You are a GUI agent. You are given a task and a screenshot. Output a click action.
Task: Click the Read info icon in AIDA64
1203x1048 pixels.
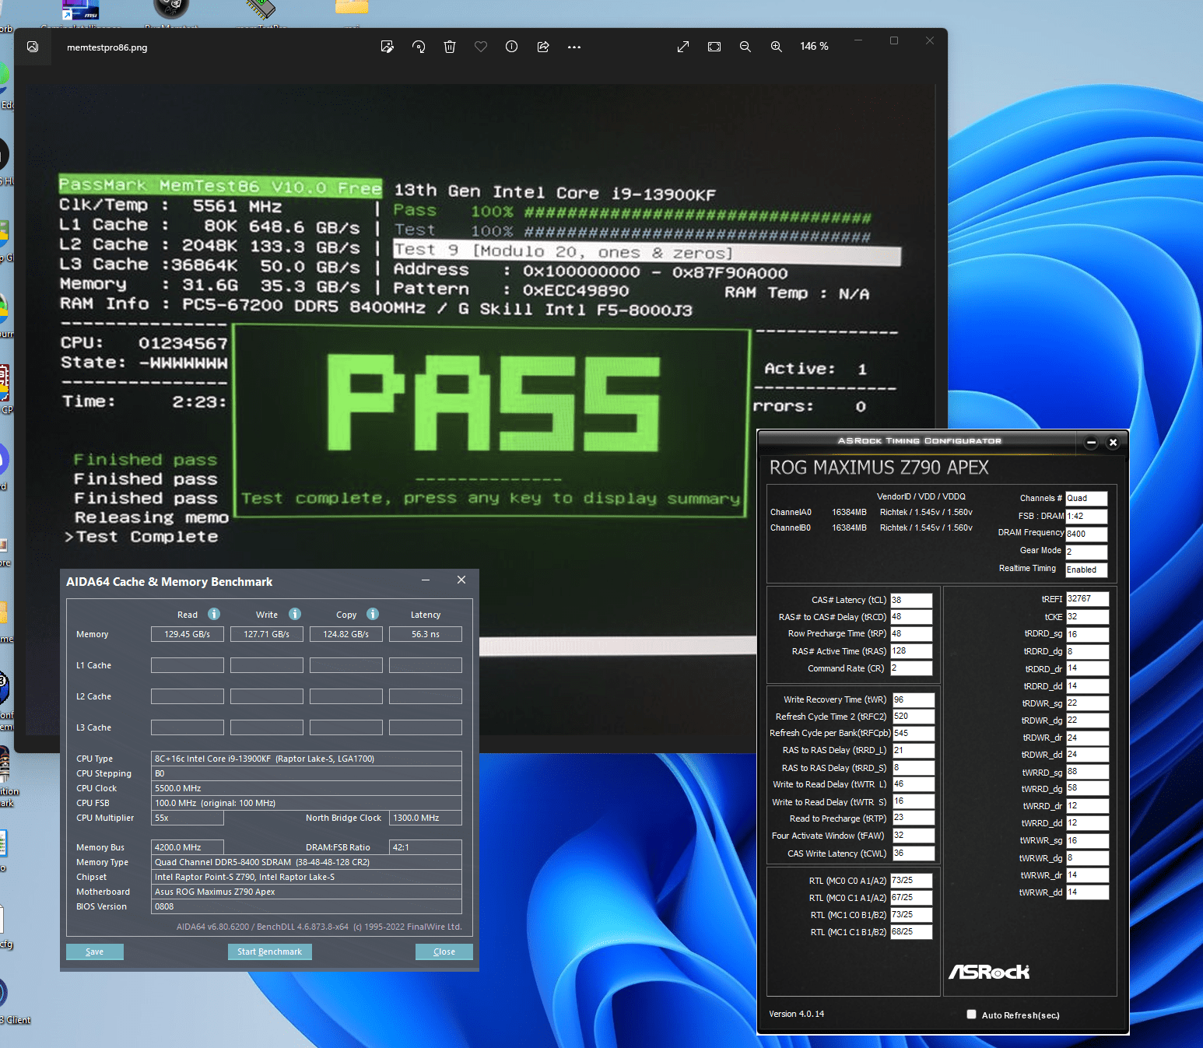point(214,614)
